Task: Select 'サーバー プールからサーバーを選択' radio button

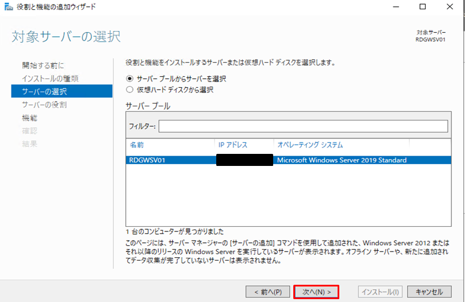Action: pos(129,79)
